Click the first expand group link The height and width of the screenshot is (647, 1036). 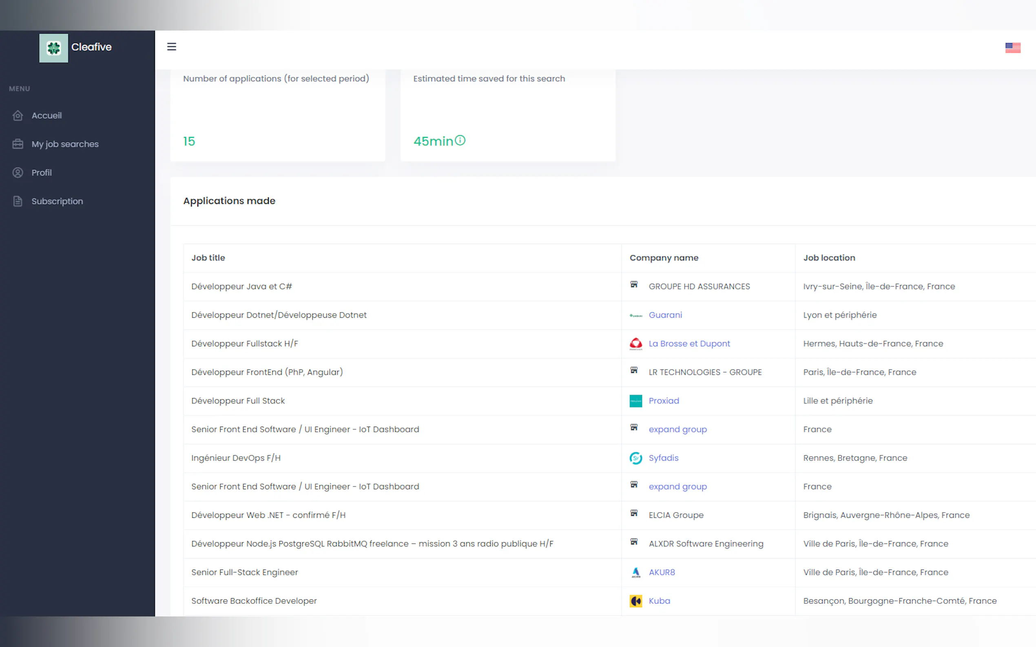pyautogui.click(x=677, y=429)
